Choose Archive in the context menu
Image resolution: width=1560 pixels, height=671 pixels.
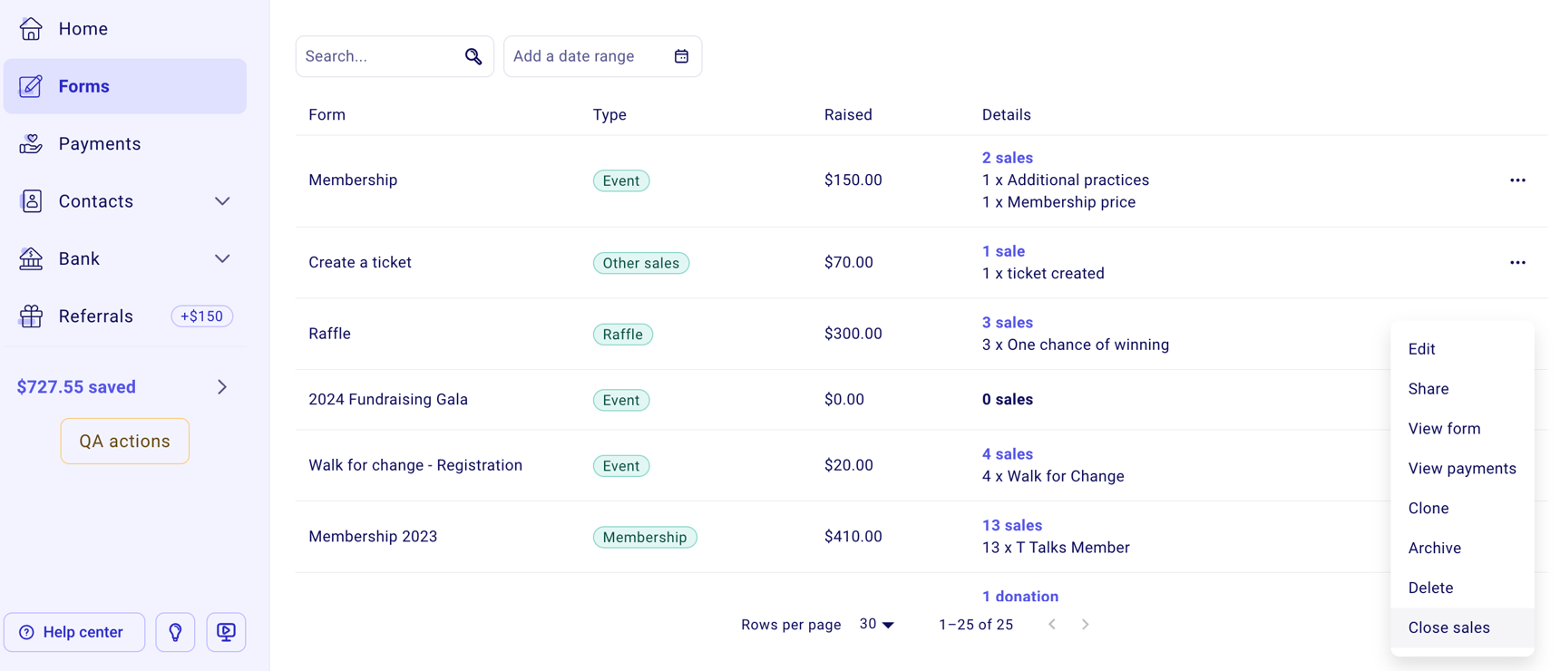click(1434, 548)
